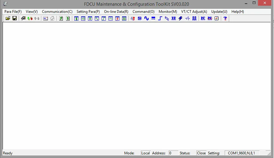The height and width of the screenshot is (158, 274).
Task: Click the Address value '0' in status bar
Action: click(x=173, y=153)
